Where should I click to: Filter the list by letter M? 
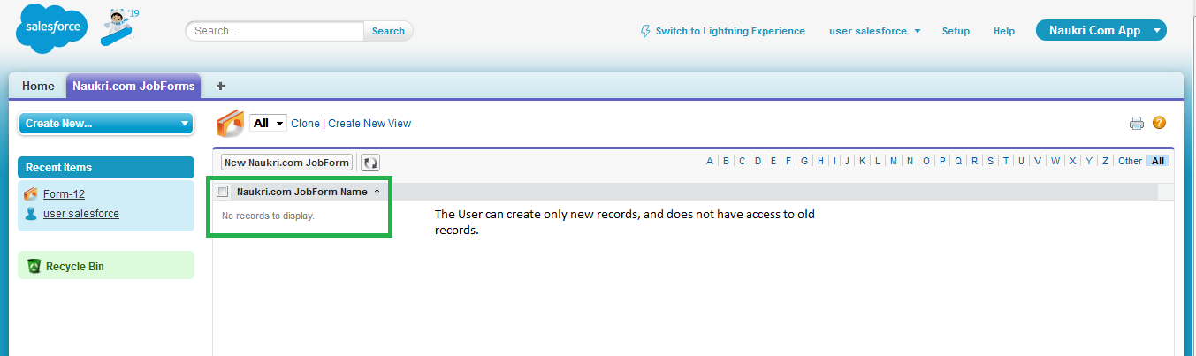tap(894, 161)
